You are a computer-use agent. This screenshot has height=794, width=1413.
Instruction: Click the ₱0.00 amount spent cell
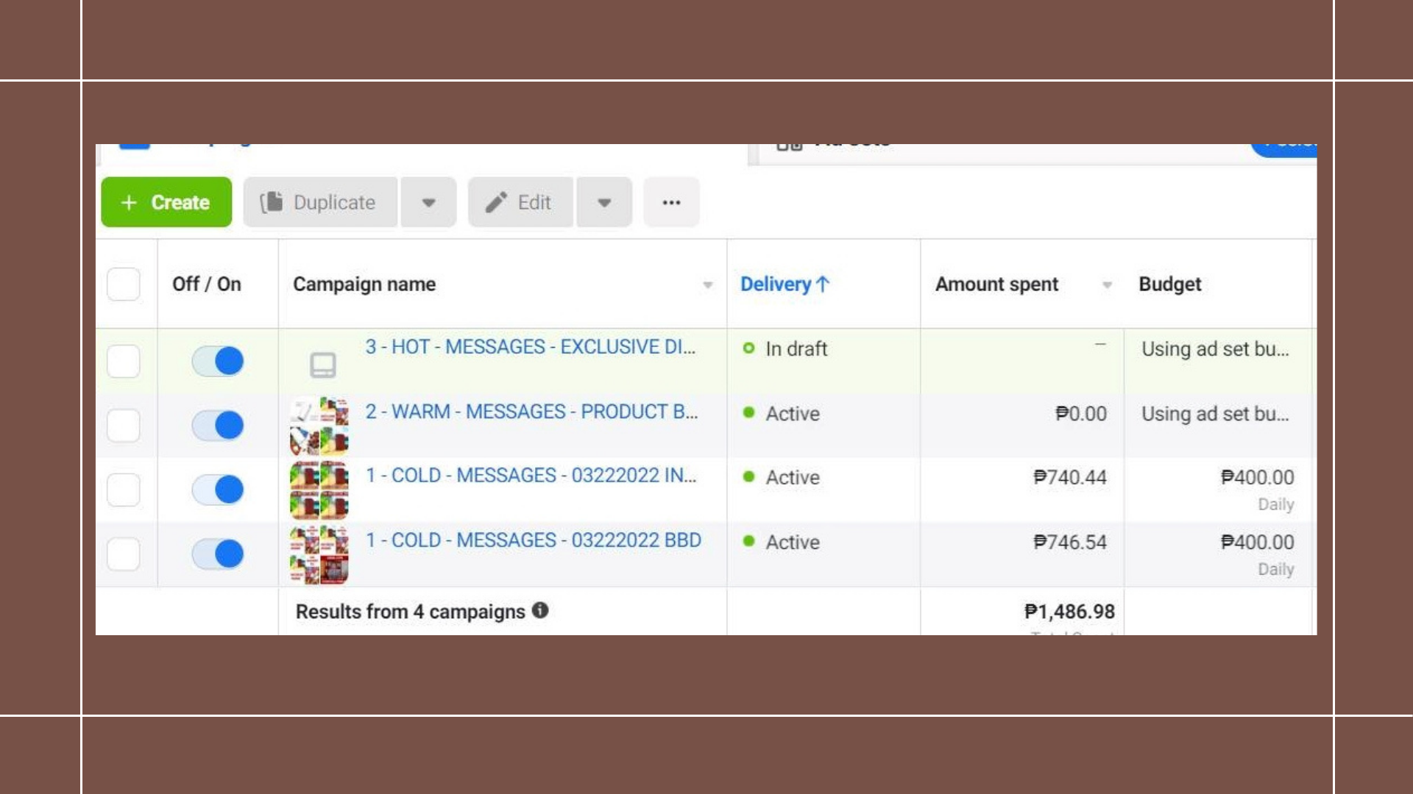1081,414
